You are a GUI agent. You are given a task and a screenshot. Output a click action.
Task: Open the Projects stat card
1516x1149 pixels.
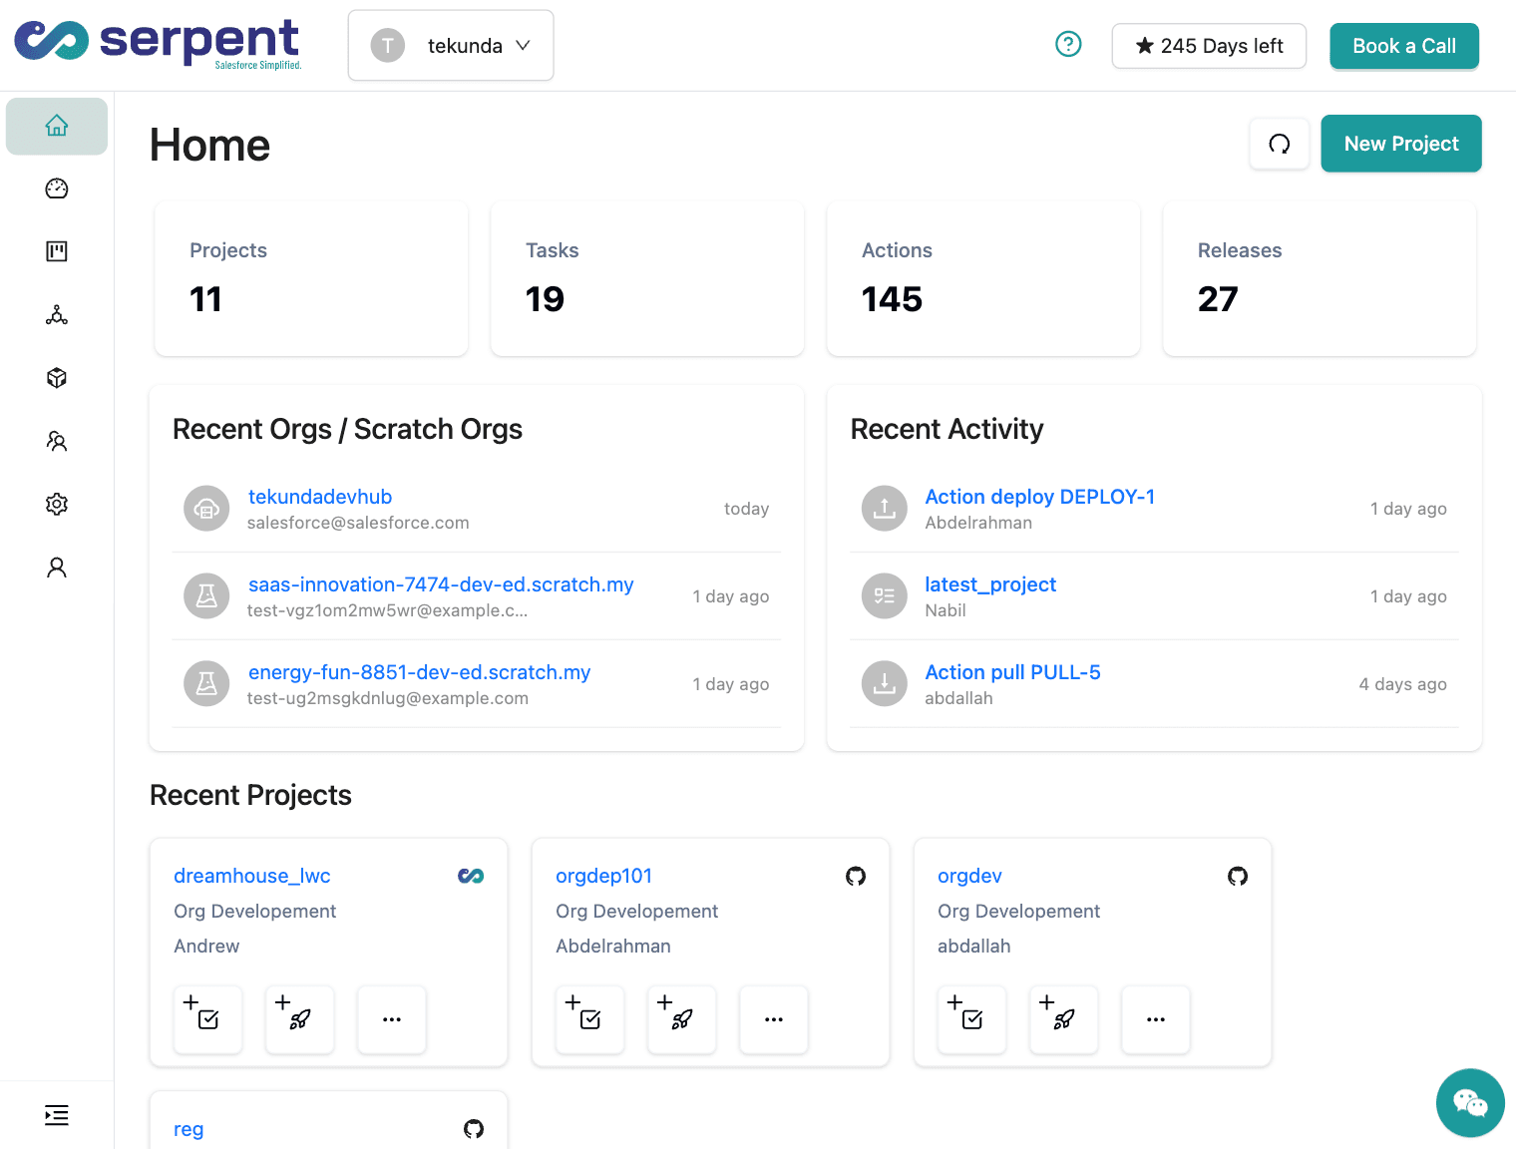click(x=311, y=278)
